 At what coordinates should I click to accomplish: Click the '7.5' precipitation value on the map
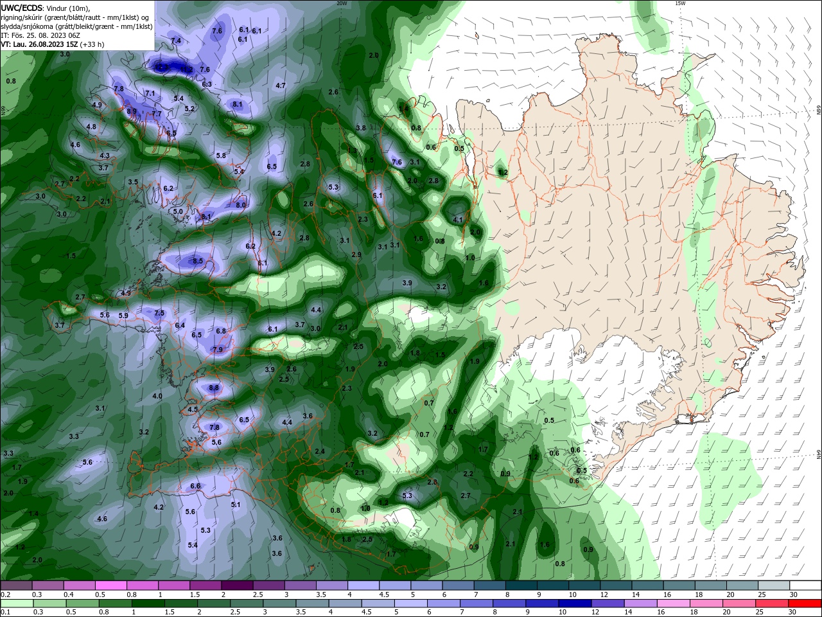[160, 313]
